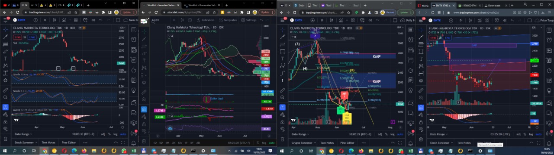The image size is (554, 155).
Task: Click the Opera speed dial grid icon
Action: click(439, 12)
